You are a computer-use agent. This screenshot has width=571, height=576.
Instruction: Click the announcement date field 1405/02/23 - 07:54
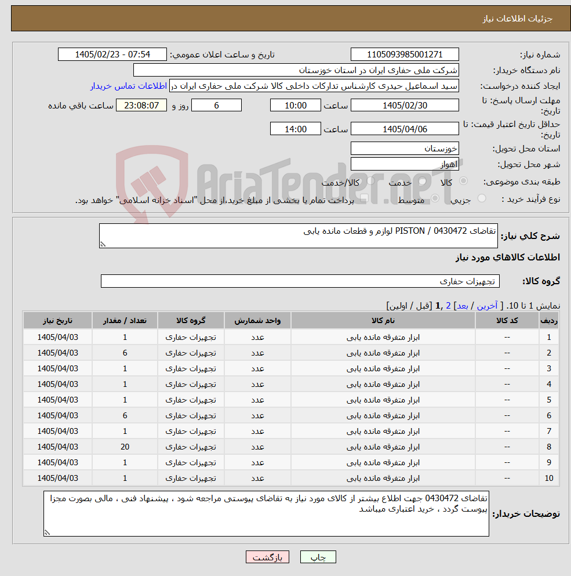click(x=112, y=55)
